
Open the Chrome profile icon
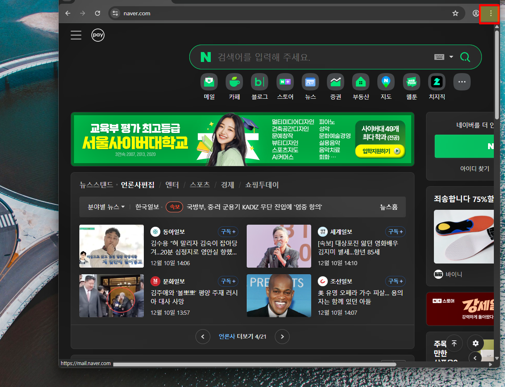point(476,13)
